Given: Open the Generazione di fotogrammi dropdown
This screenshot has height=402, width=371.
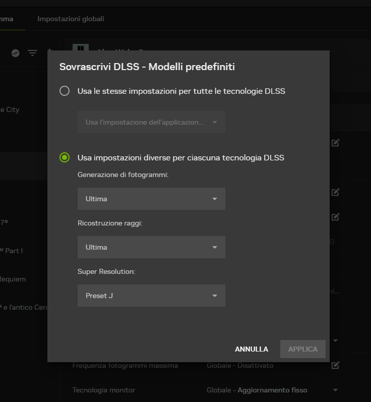Looking at the screenshot, I should click(x=151, y=199).
